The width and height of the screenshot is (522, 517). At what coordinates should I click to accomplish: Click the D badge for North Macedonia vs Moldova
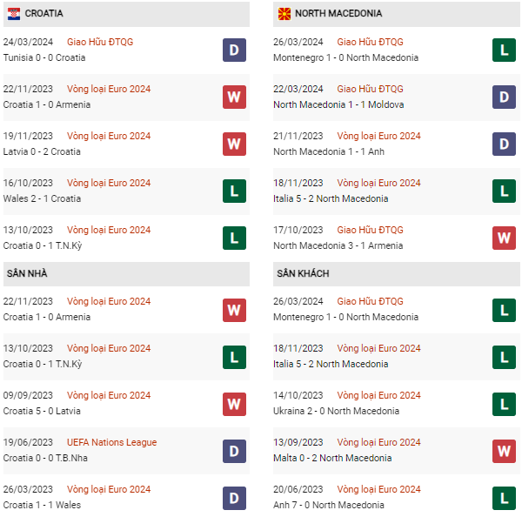click(x=504, y=97)
